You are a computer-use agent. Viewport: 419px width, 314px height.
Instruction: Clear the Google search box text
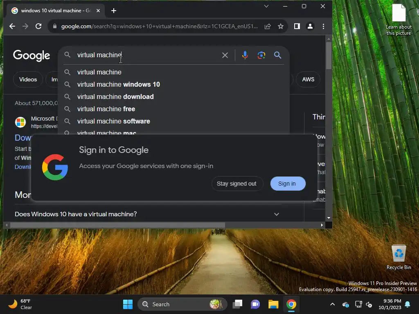[x=225, y=55]
